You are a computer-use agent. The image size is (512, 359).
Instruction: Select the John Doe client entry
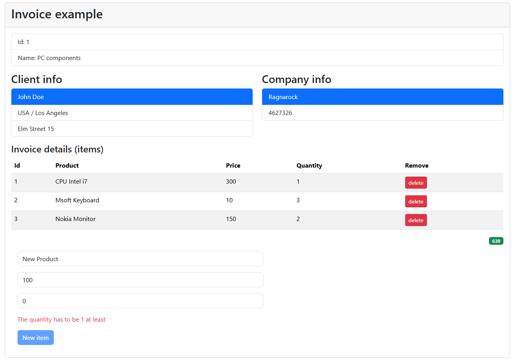point(132,97)
